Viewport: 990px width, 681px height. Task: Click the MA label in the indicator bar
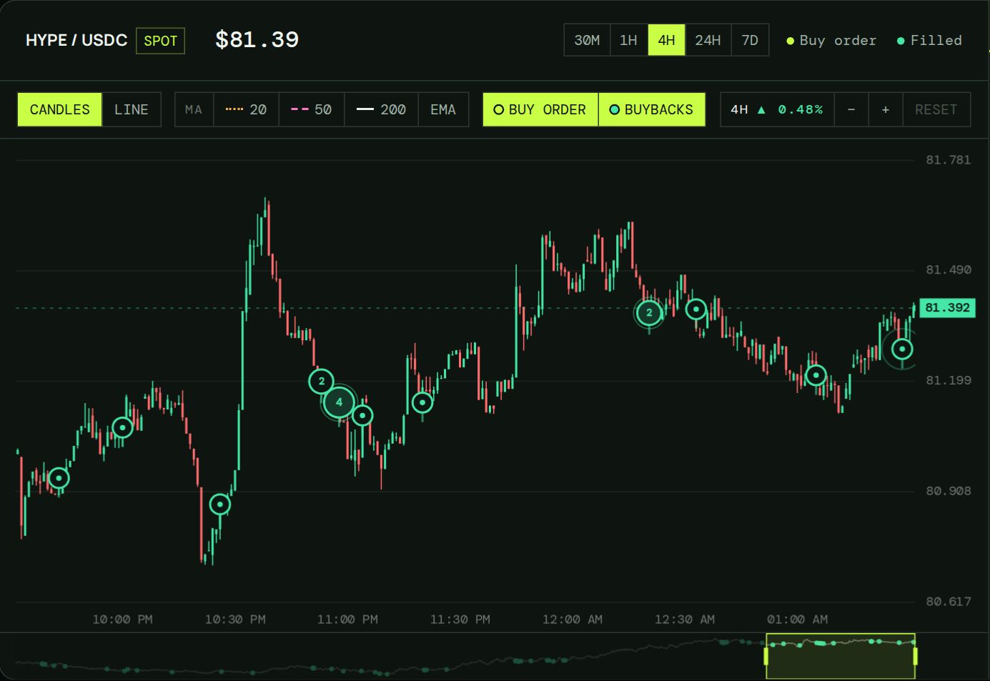(194, 109)
